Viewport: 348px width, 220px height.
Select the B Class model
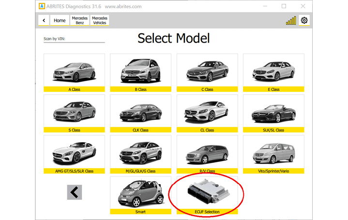tap(140, 73)
